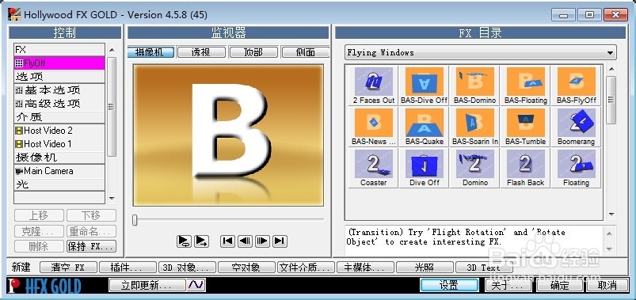Click the preview timeline slider handle

coord(135,220)
